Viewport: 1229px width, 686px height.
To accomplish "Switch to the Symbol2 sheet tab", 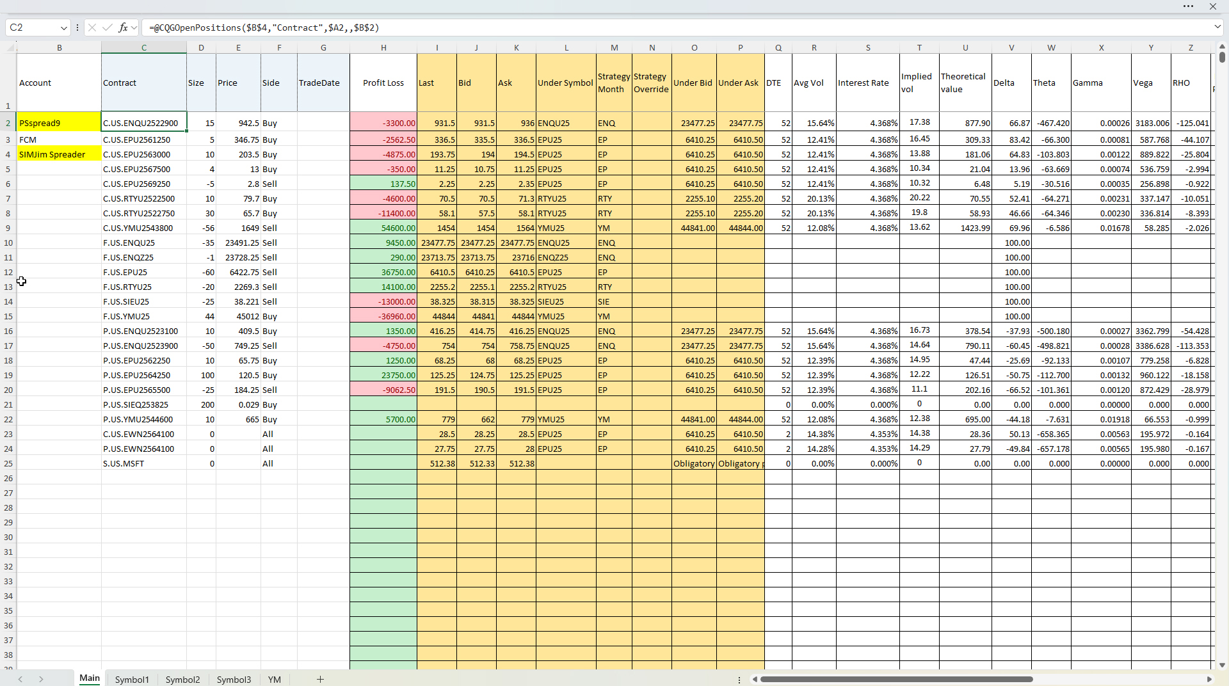I will [182, 680].
